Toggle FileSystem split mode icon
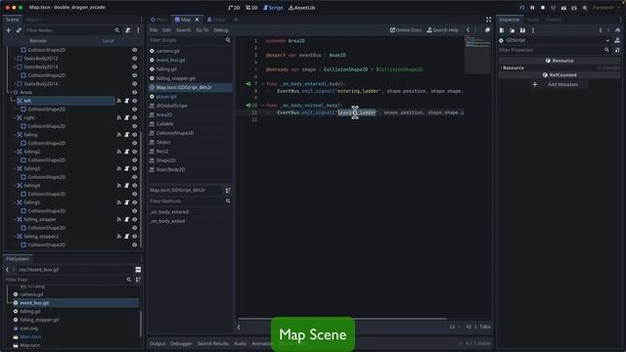The width and height of the screenshot is (626, 352). [138, 270]
